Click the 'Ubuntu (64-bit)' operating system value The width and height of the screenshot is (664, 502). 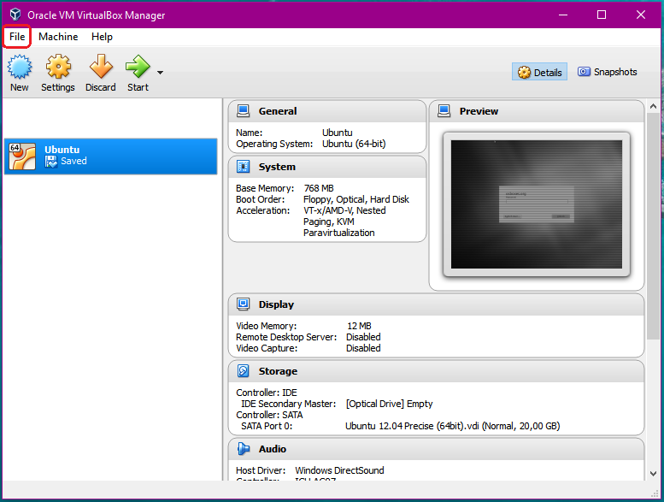[354, 144]
